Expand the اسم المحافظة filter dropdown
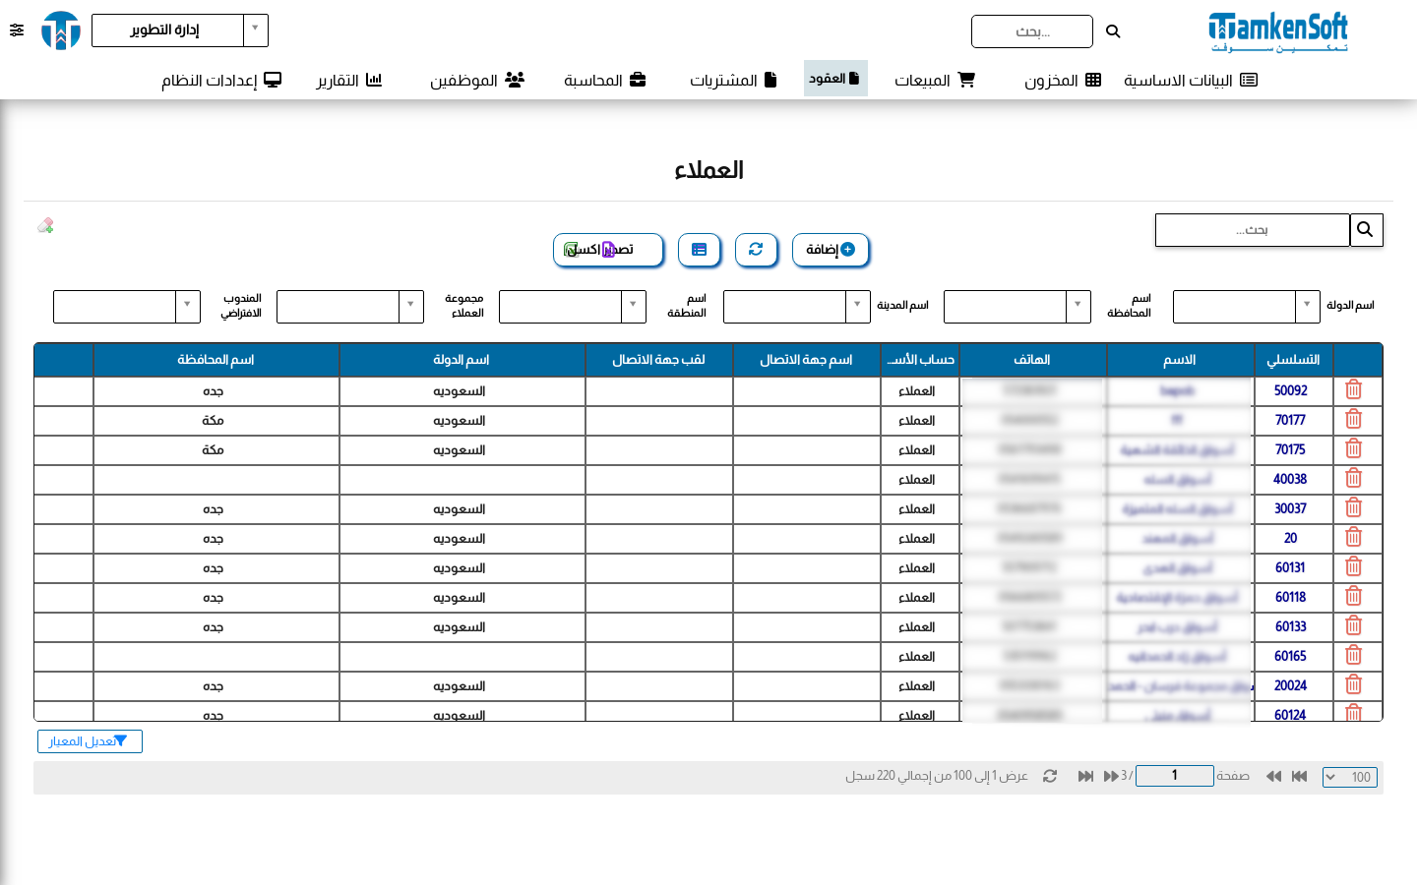 tap(1078, 307)
